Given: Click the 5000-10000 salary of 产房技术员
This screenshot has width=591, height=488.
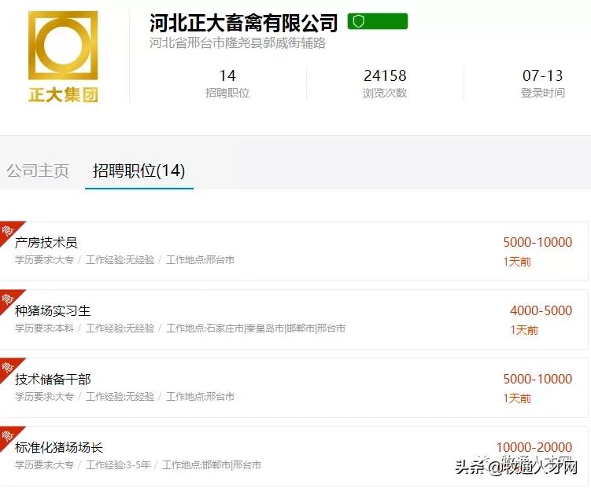Looking at the screenshot, I should pyautogui.click(x=537, y=242).
